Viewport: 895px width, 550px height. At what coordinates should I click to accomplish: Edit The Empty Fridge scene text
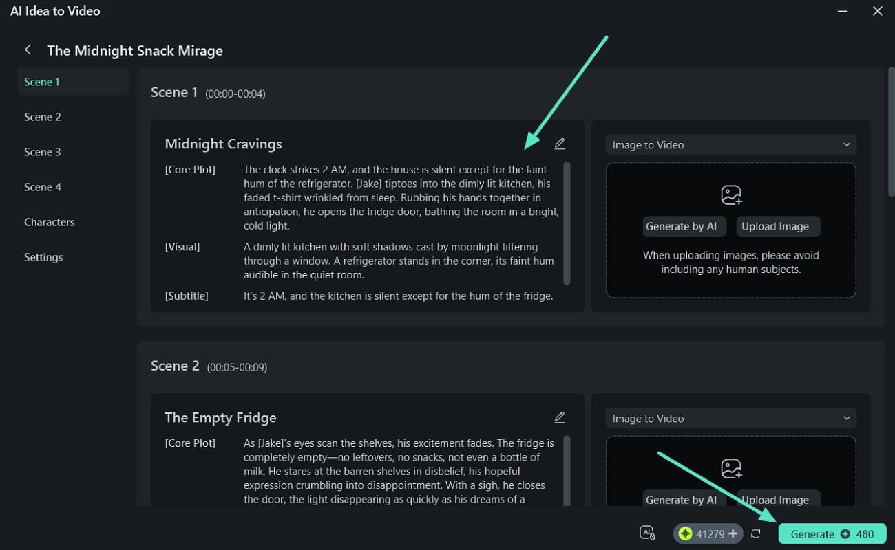[560, 417]
